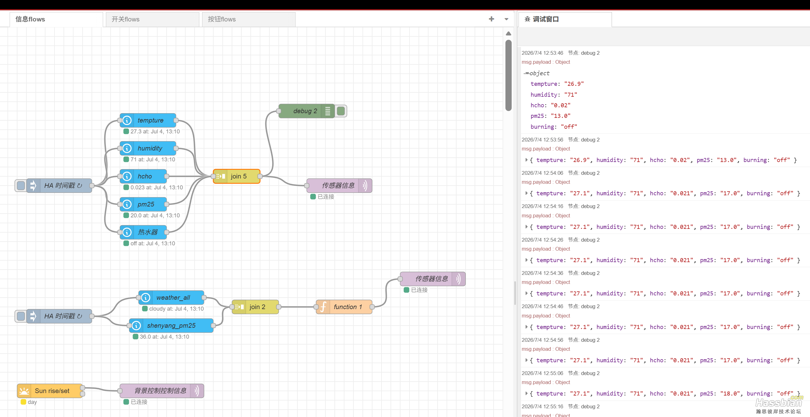The height and width of the screenshot is (417, 810).
Task: Click the canvas scroll up arrow
Action: [509, 34]
